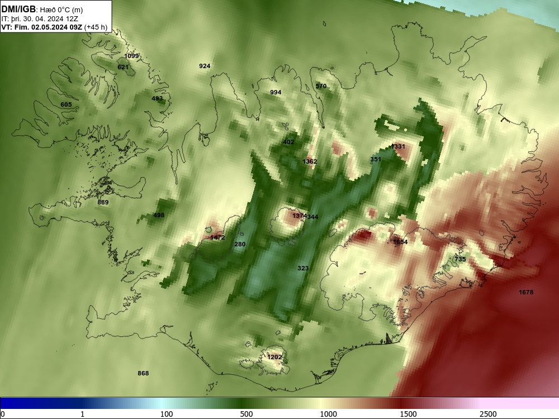Click the 323 map value

[x=303, y=268]
